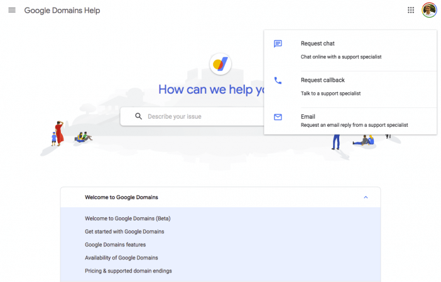Open Welcome to Google Domains (Beta) article

coord(128,219)
